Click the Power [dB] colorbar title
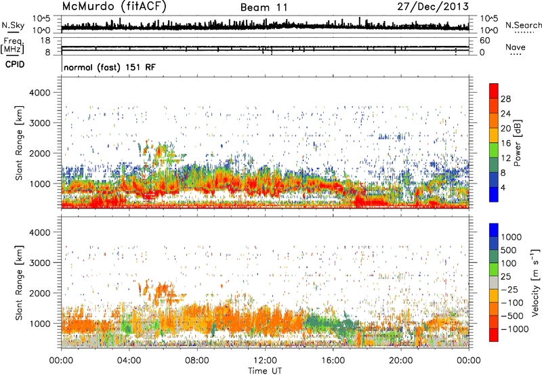The height and width of the screenshot is (375, 542). [518, 143]
